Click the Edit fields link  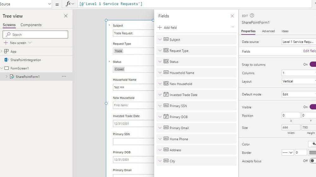point(309,51)
